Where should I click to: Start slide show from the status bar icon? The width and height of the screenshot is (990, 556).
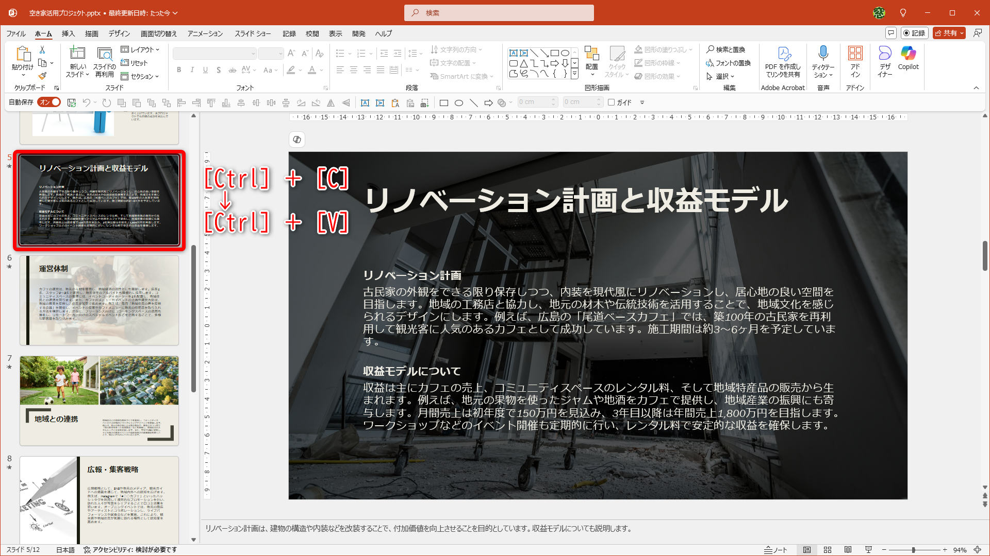point(868,549)
